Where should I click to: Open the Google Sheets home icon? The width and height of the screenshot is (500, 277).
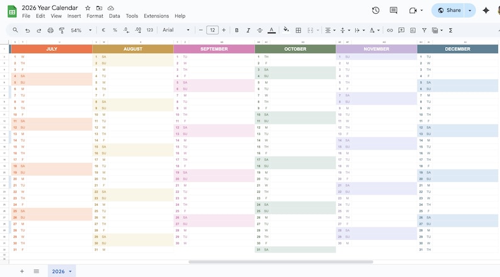pyautogui.click(x=12, y=12)
